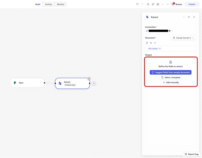Close the Extract panel

click(x=194, y=17)
